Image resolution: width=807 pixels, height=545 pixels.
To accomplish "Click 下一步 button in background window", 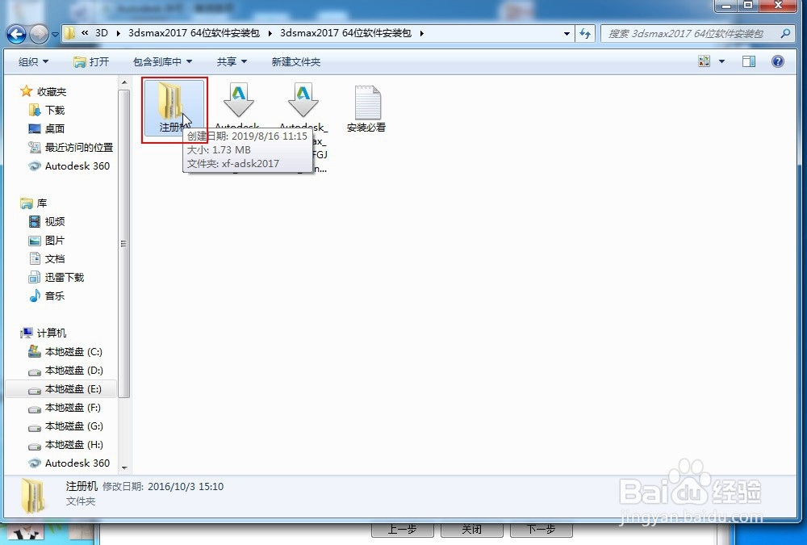I will (541, 530).
